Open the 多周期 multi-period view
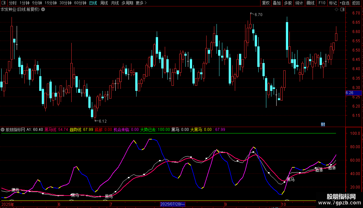363x208 pixels. (x=128, y=3)
